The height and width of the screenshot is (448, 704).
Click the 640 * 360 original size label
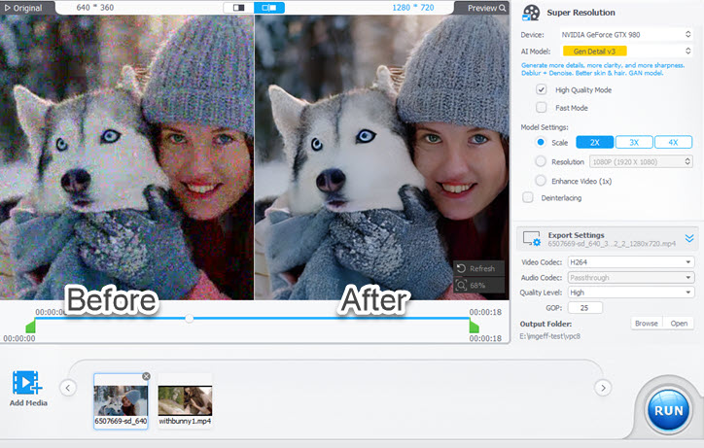(x=94, y=8)
